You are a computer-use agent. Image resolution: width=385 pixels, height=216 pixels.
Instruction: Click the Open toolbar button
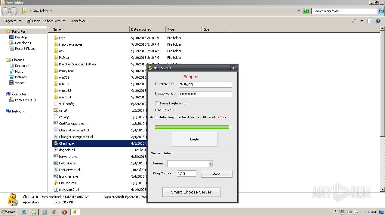click(33, 21)
